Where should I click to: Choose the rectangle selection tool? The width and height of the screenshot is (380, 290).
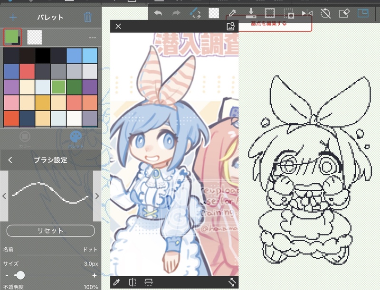(269, 13)
